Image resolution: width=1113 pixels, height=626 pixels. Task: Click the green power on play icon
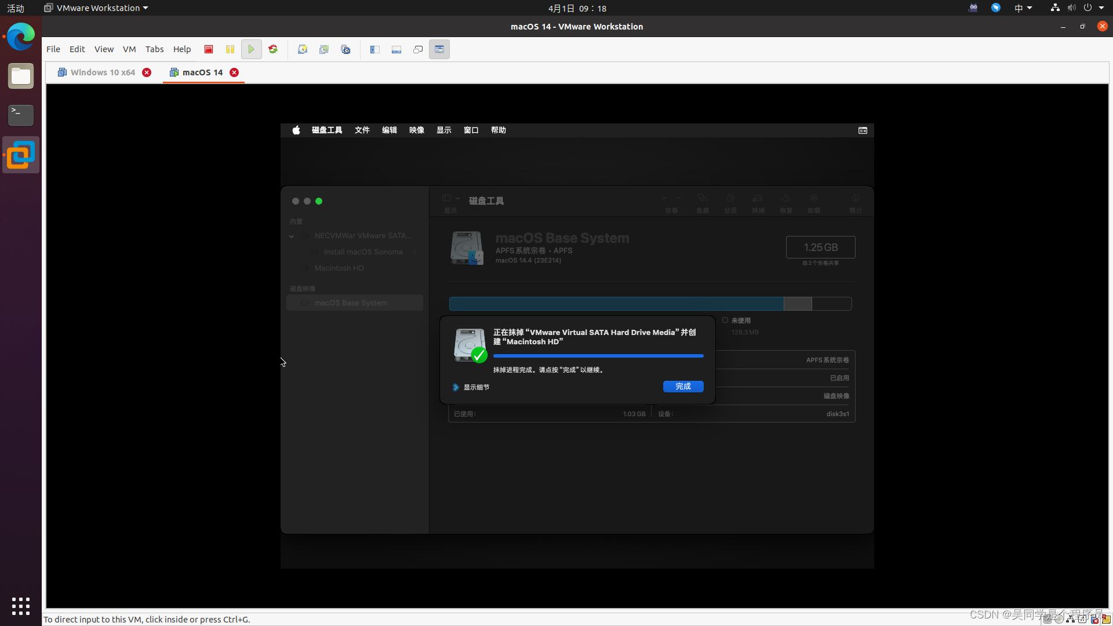point(251,49)
